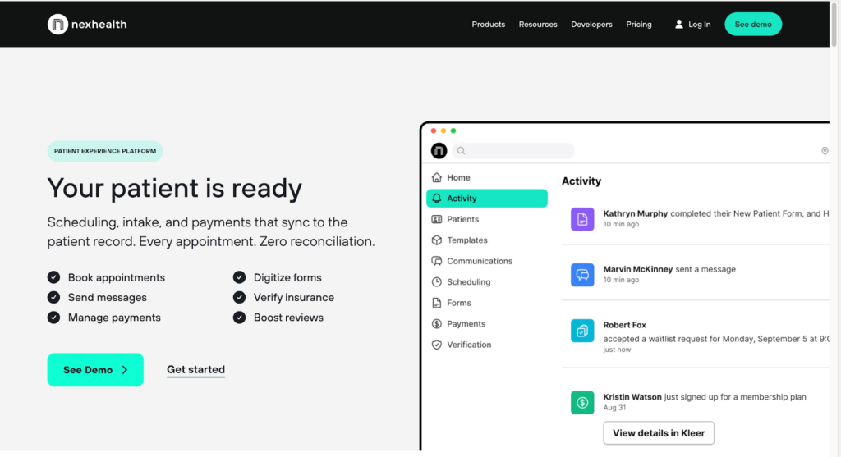Viewport: 841px width, 457px height.
Task: Open the Products navigation menu
Action: tap(488, 25)
